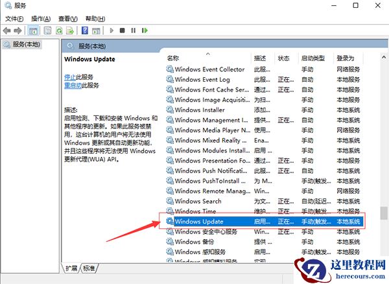The width and height of the screenshot is (389, 284).
Task: Click the gear icon beside Windows Update
Action: 170,221
